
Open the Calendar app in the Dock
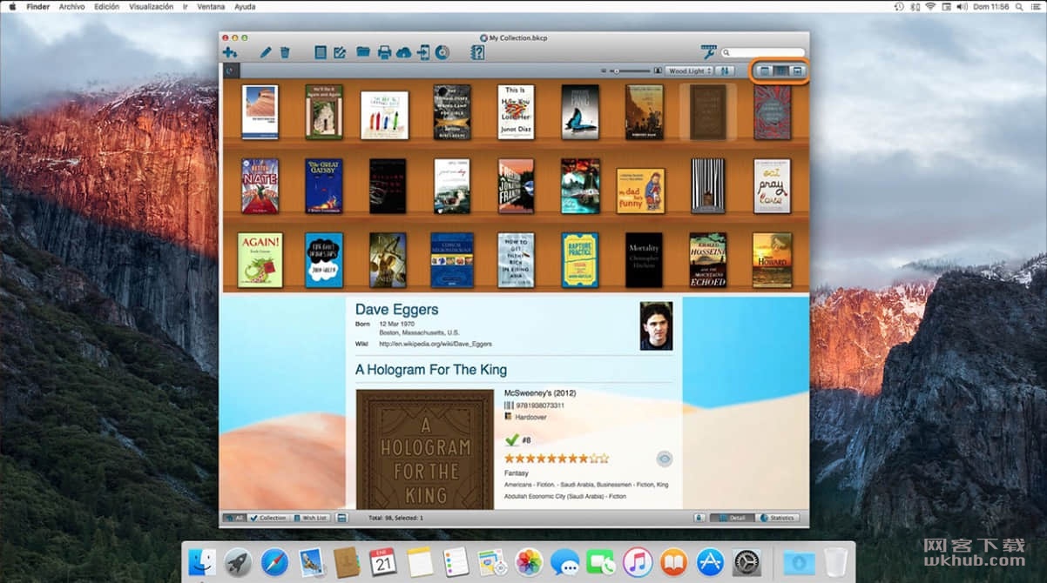[383, 561]
